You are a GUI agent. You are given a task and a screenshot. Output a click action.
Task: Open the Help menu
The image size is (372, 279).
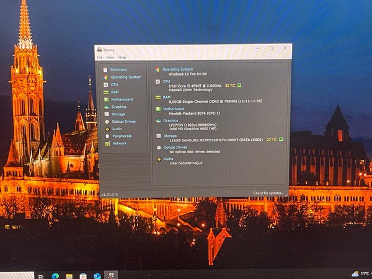click(x=122, y=57)
